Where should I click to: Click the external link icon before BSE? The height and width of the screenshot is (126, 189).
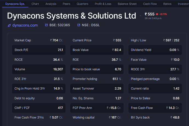pyautogui.click(x=47, y=25)
